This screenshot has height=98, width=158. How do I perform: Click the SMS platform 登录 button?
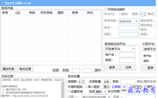(x=112, y=67)
